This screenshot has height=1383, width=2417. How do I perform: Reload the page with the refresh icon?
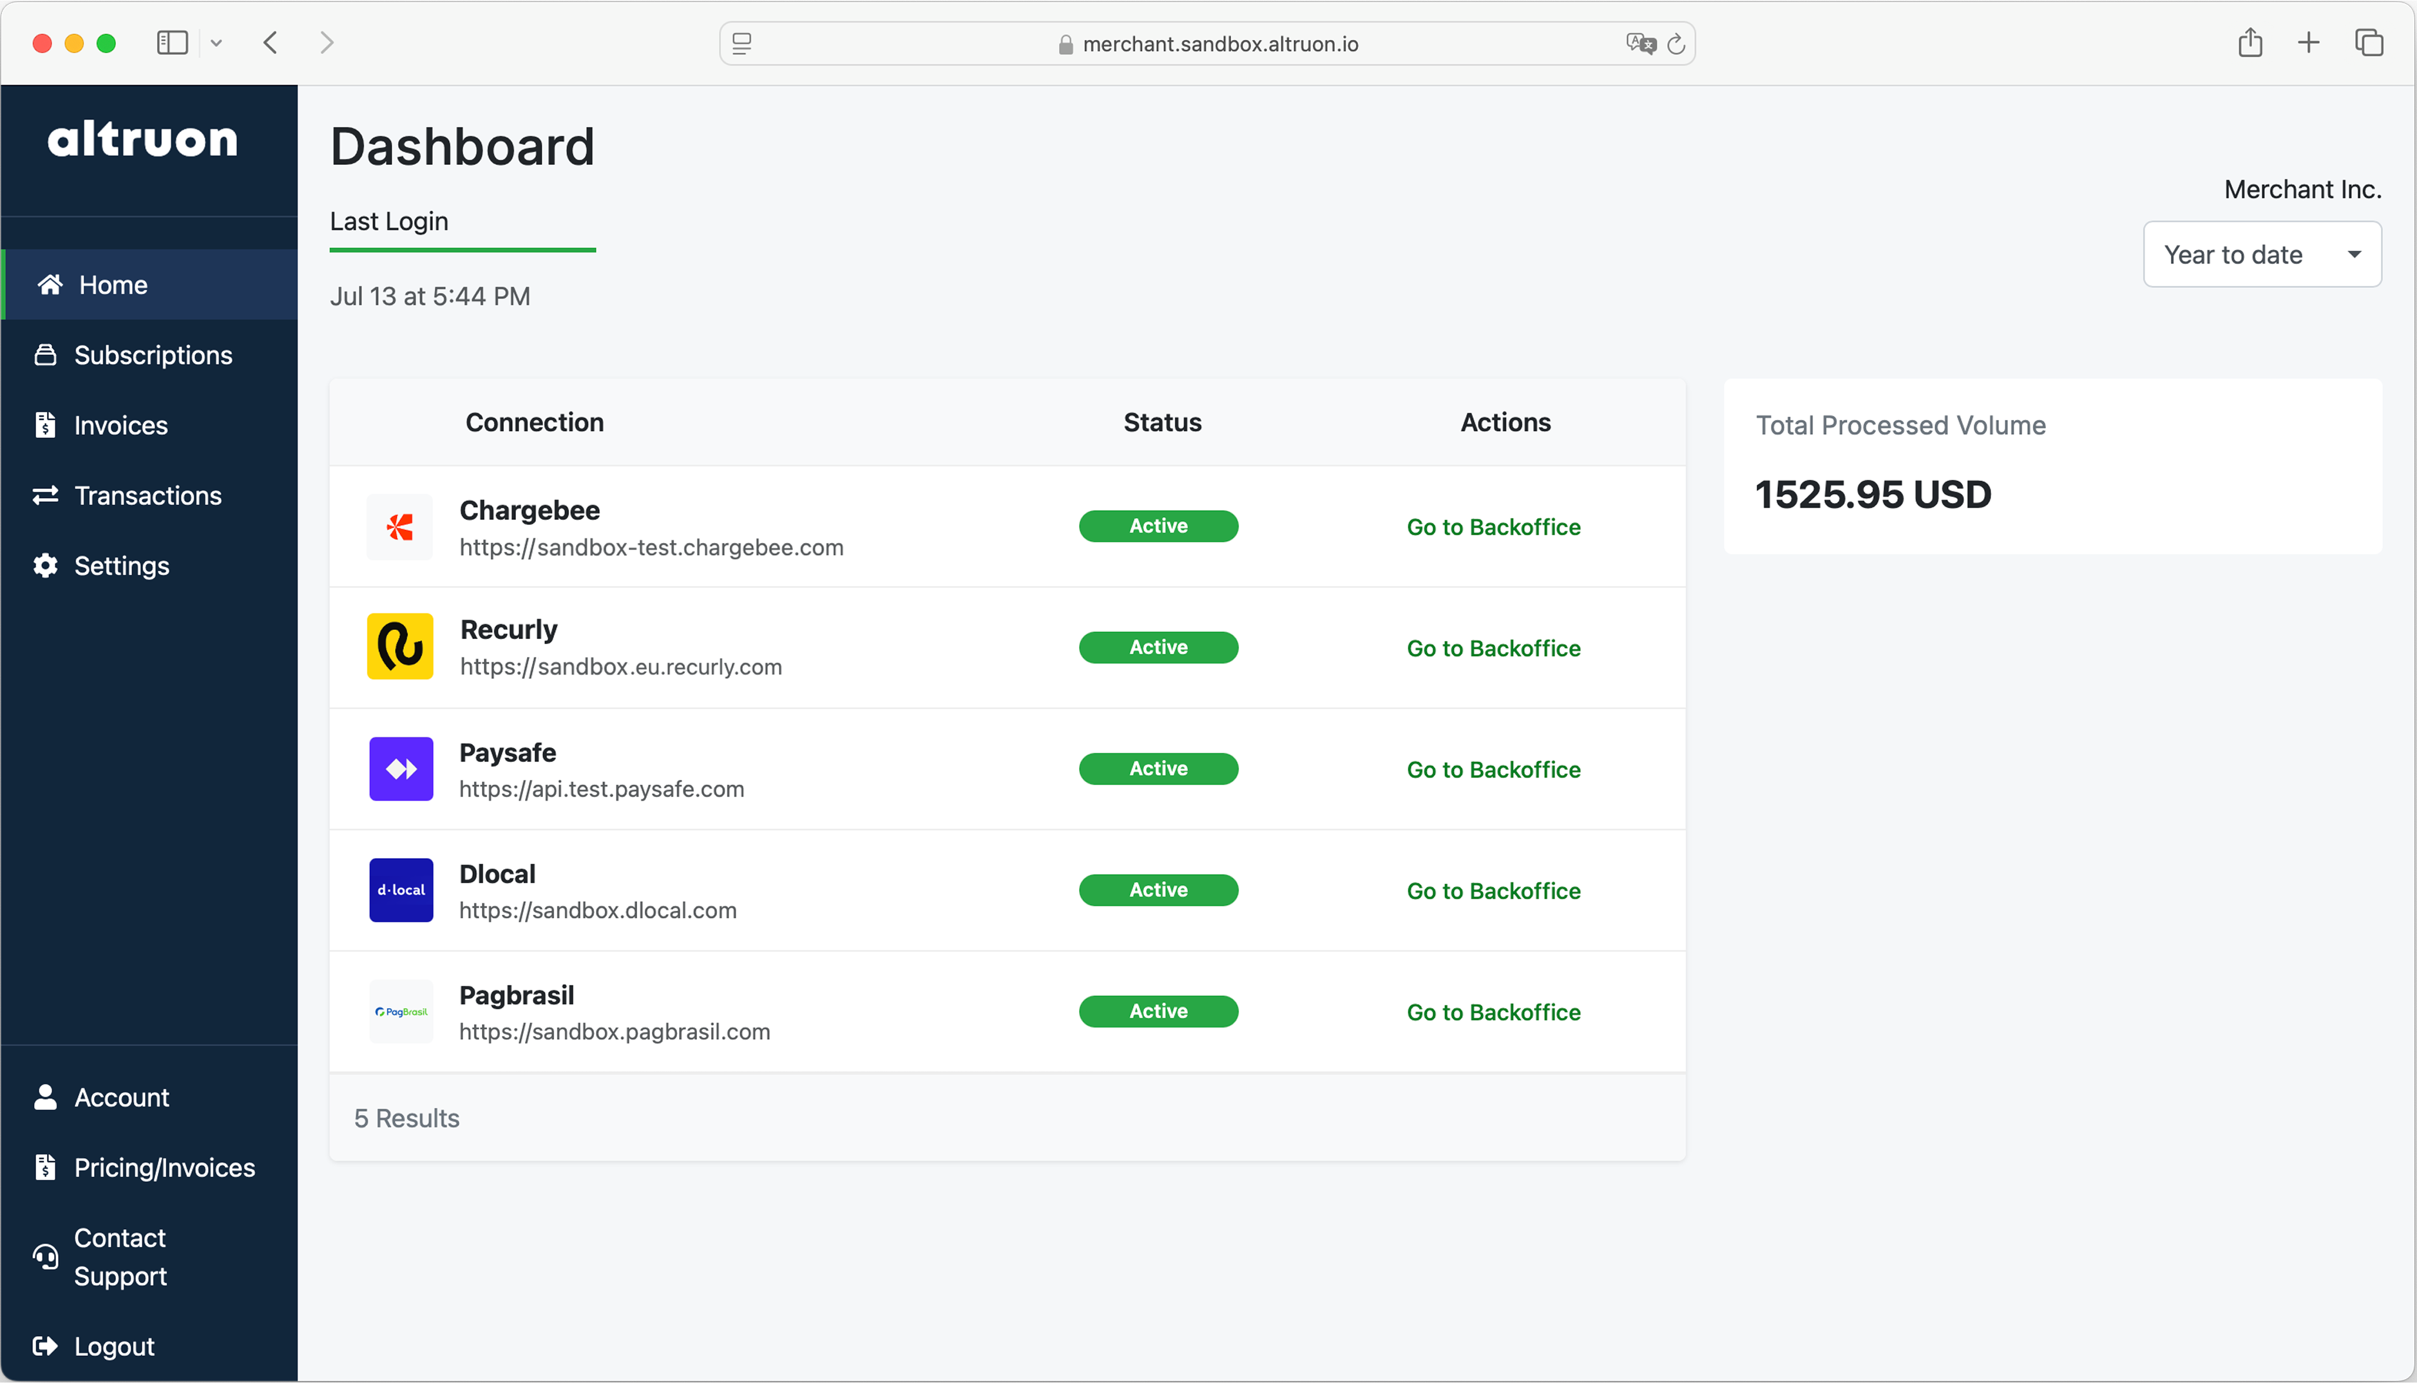1676,44
